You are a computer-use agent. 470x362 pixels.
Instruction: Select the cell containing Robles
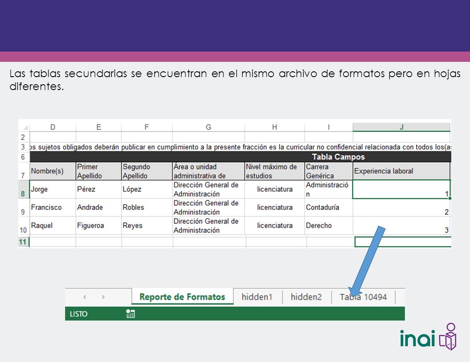click(x=147, y=207)
